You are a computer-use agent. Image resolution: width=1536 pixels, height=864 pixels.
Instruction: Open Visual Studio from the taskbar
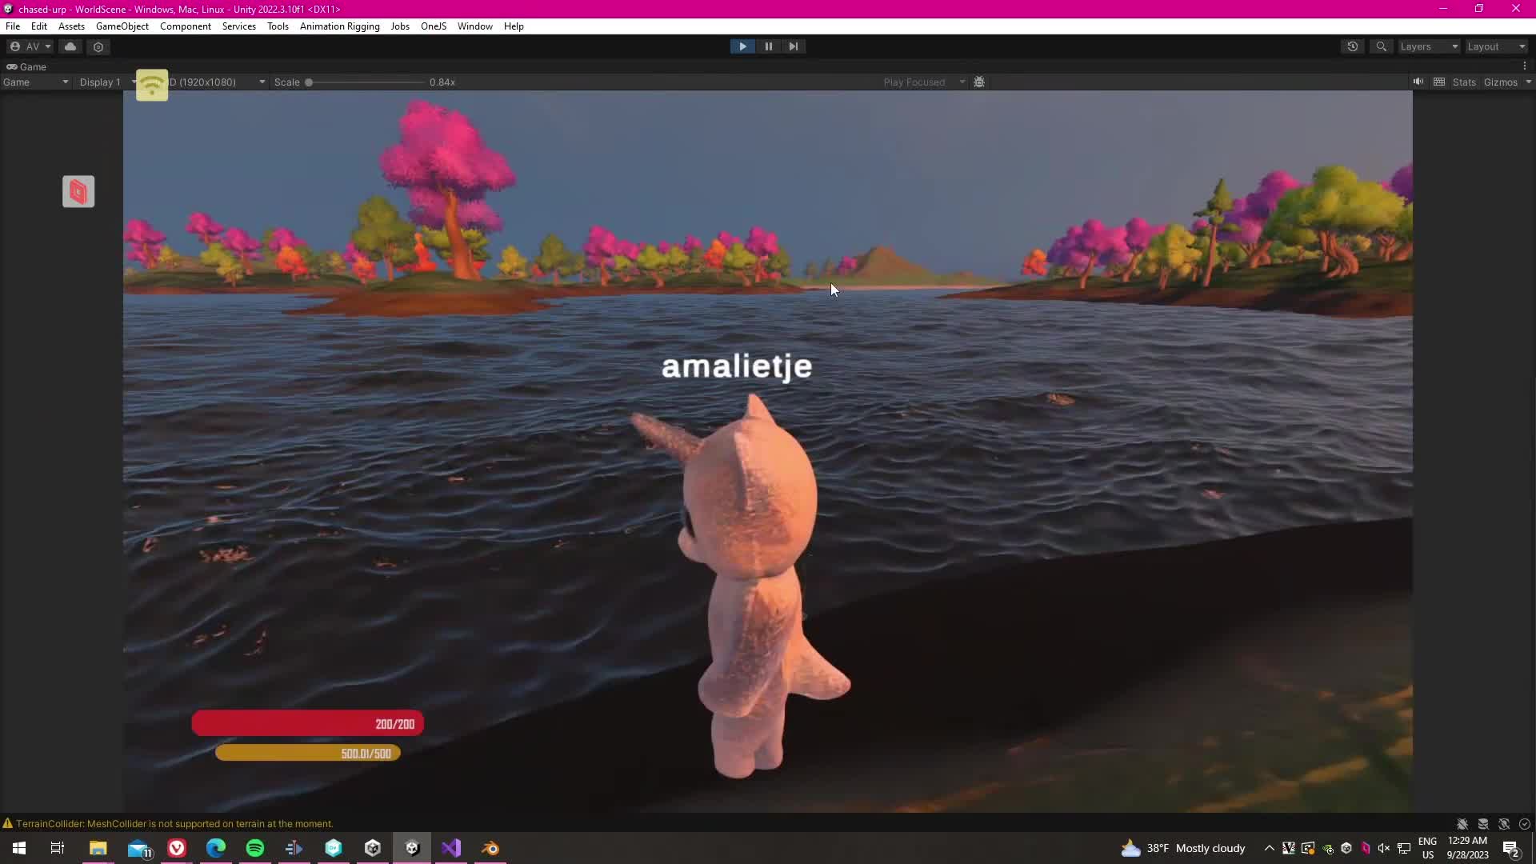pos(451,848)
